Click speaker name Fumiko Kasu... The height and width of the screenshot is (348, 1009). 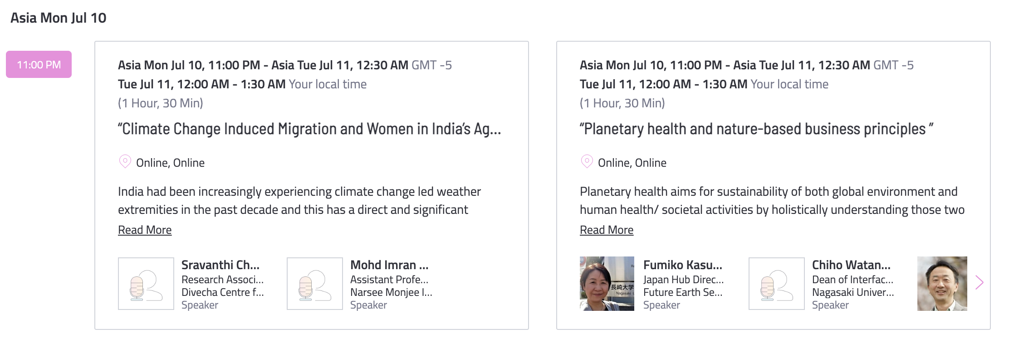coord(683,265)
